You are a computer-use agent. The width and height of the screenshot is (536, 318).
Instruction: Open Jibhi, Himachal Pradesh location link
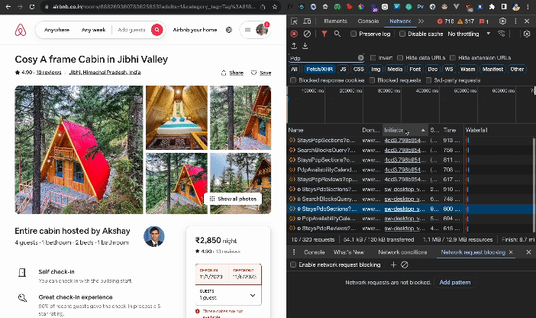105,72
